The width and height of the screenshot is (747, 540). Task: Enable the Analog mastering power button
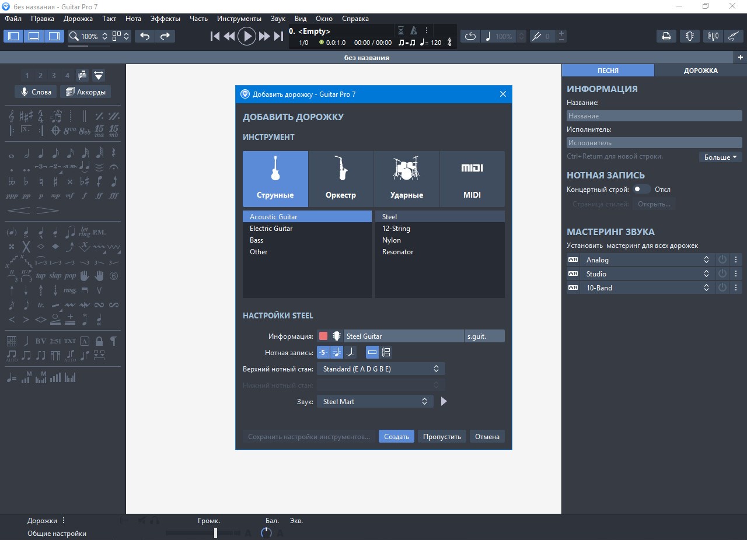722,260
